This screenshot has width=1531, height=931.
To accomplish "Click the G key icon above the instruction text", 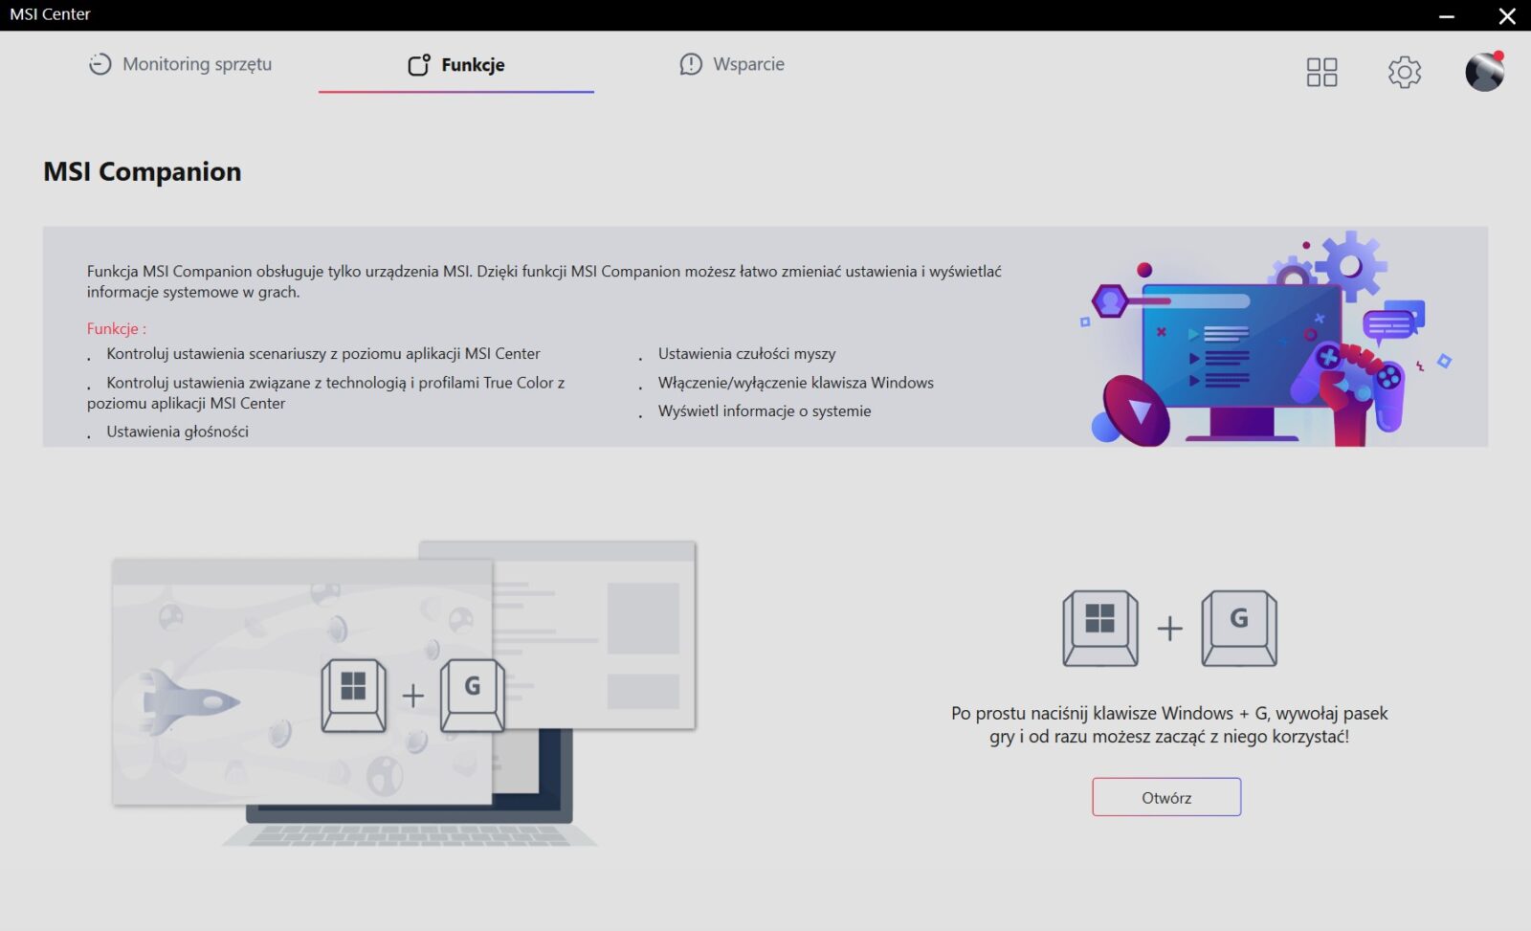I will click(x=1239, y=628).
